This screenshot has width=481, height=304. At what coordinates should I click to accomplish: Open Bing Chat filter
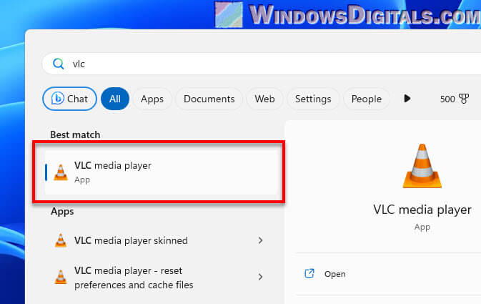(69, 99)
